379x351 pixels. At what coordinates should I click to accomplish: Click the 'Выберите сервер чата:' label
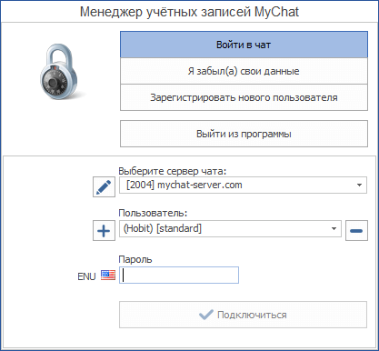173,171
